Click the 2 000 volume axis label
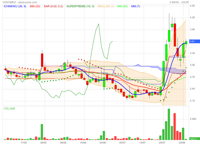200x145 pixels. [193, 119]
